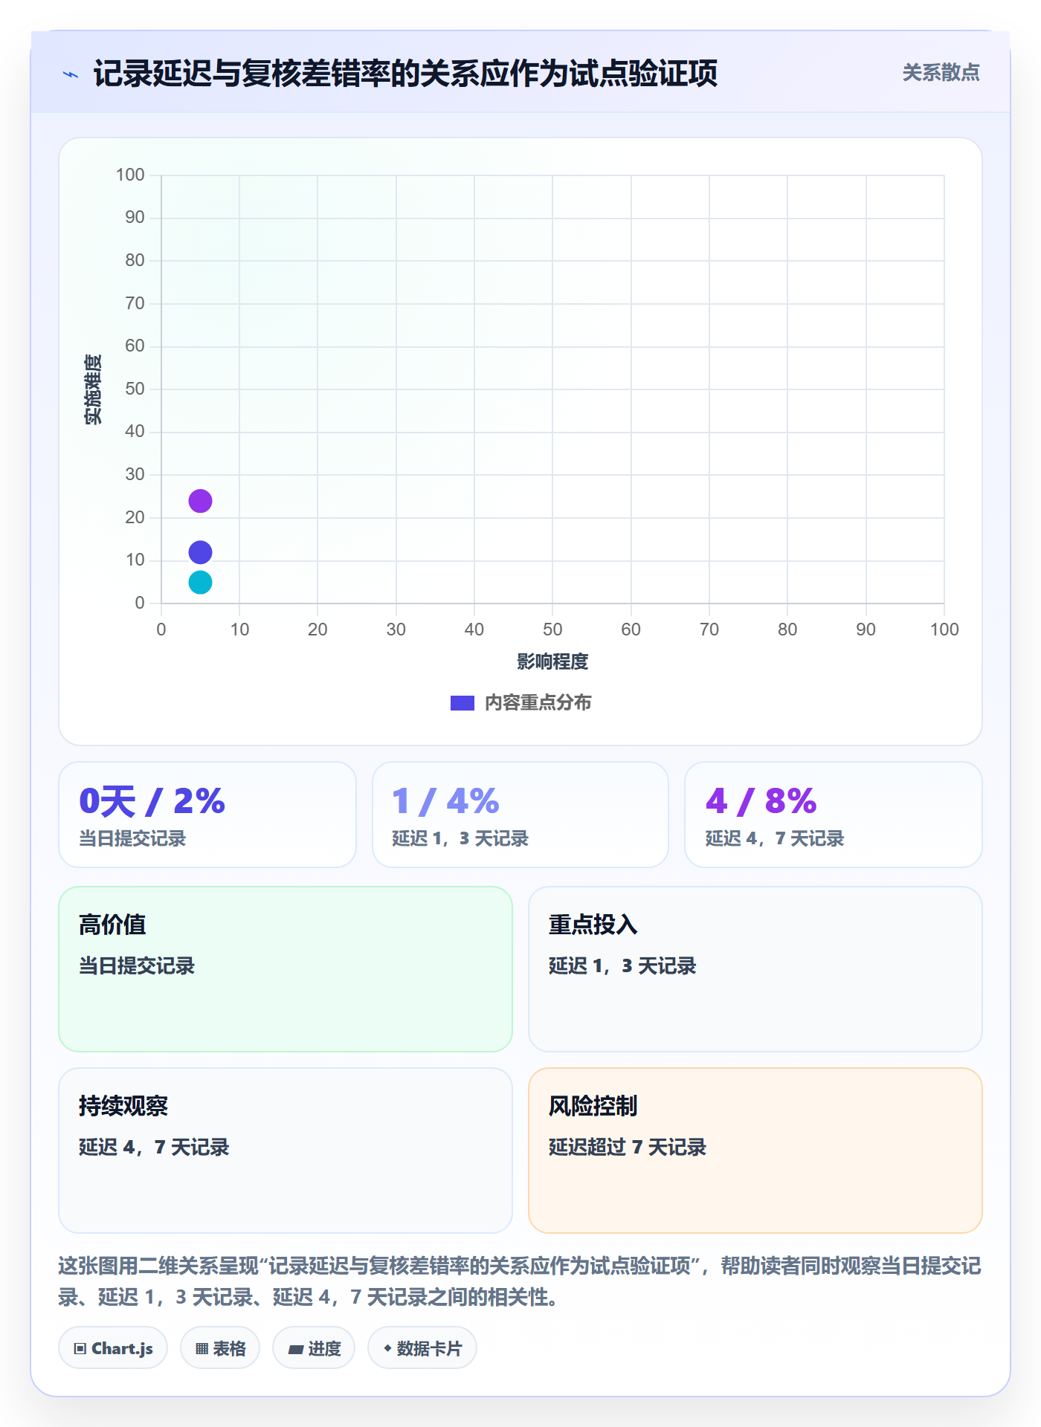Click the purple scatter point near 24
The image size is (1041, 1427).
[x=200, y=501]
